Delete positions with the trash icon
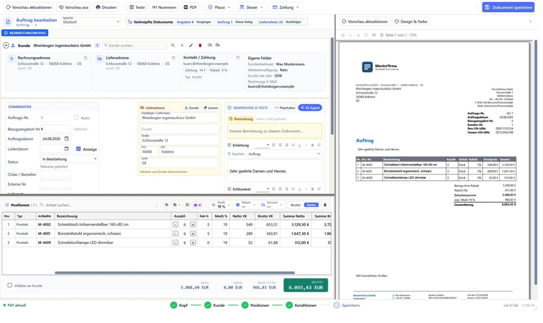Screen dimensions: 543x323 pos(325,205)
